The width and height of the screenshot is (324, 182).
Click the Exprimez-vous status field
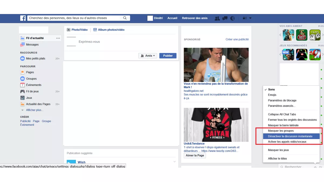coord(89,42)
